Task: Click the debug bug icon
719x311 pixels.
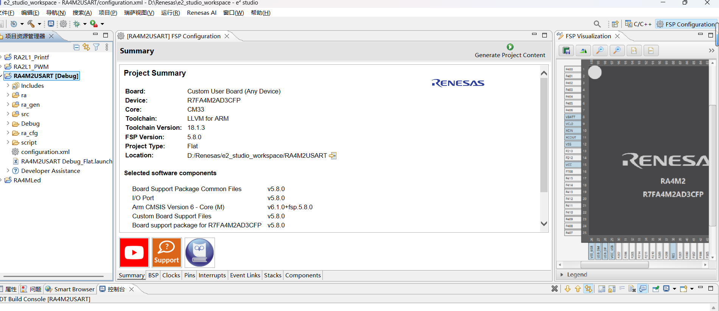Action: click(77, 24)
